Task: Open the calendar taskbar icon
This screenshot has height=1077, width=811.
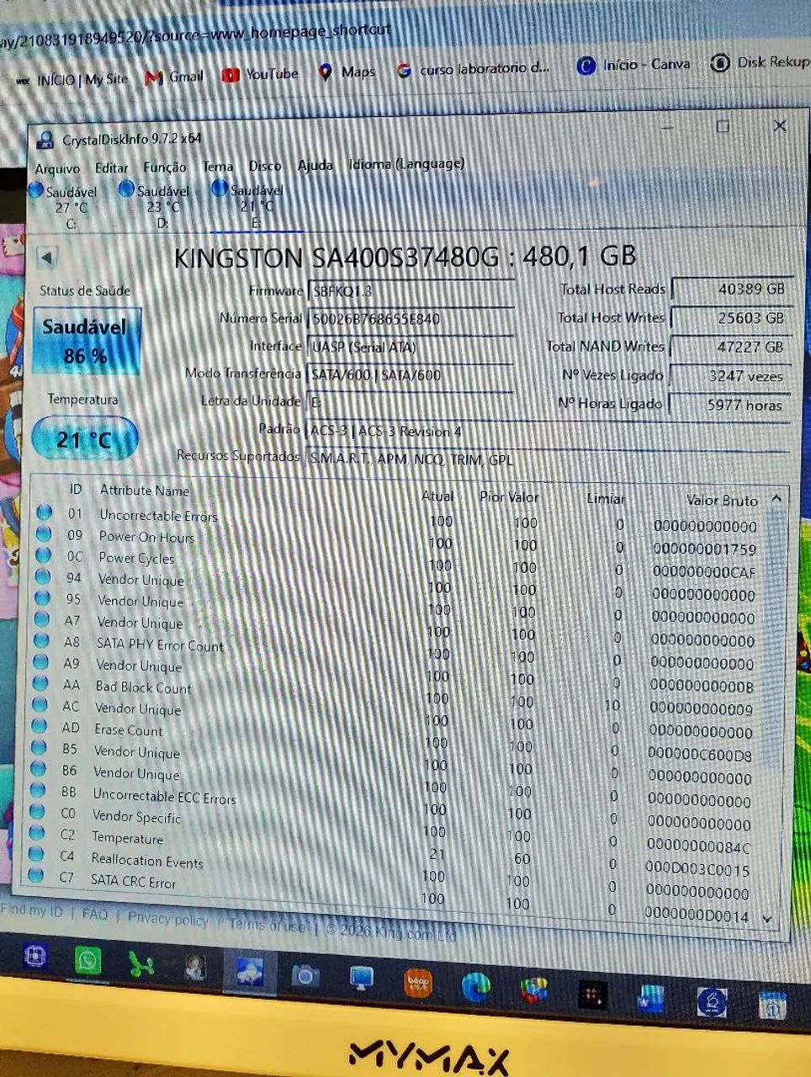Action: coord(772,1006)
